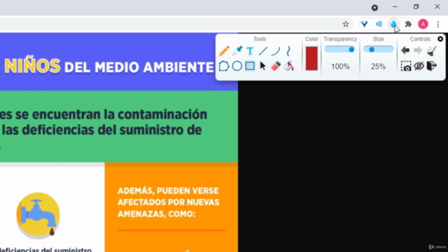Clear all drawings with broom icon
The image size is (448, 252).
coord(431,50)
